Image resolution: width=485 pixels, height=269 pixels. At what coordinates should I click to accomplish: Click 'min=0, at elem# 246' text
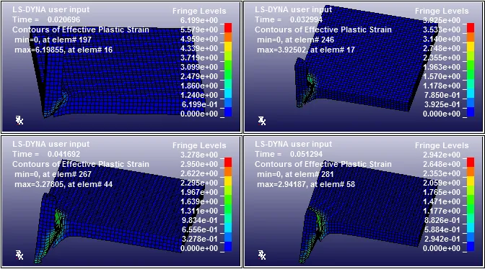[295, 40]
